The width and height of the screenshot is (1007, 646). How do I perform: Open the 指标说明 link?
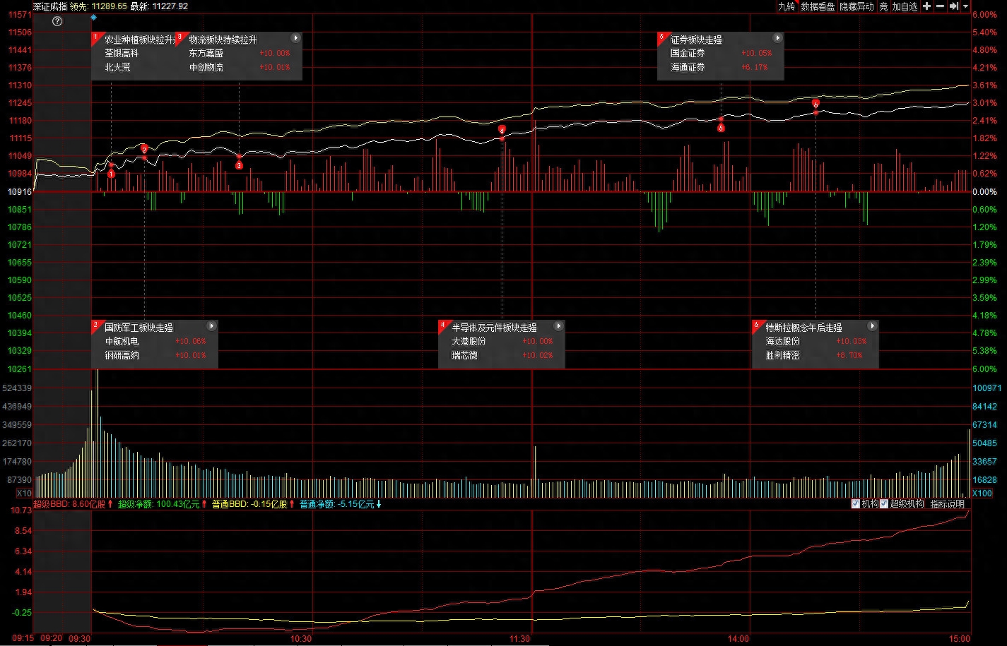coord(947,504)
